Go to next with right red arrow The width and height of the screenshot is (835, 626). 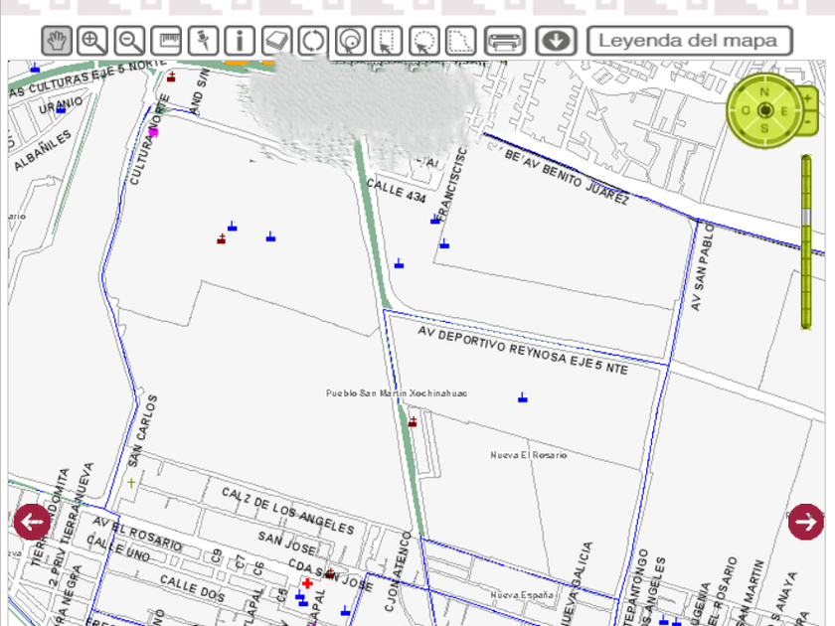point(805,521)
